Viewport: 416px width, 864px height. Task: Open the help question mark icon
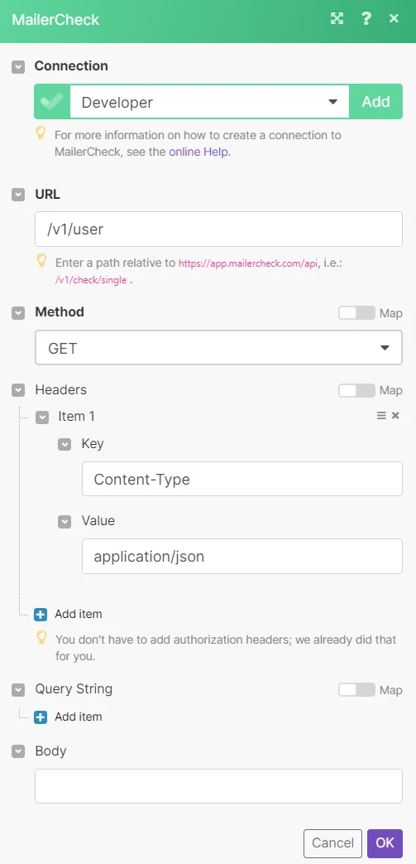tap(366, 19)
